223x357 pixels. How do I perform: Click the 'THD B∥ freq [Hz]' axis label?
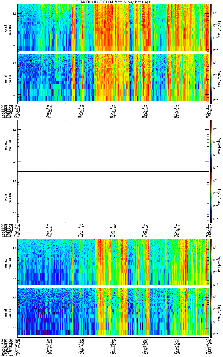(8, 197)
